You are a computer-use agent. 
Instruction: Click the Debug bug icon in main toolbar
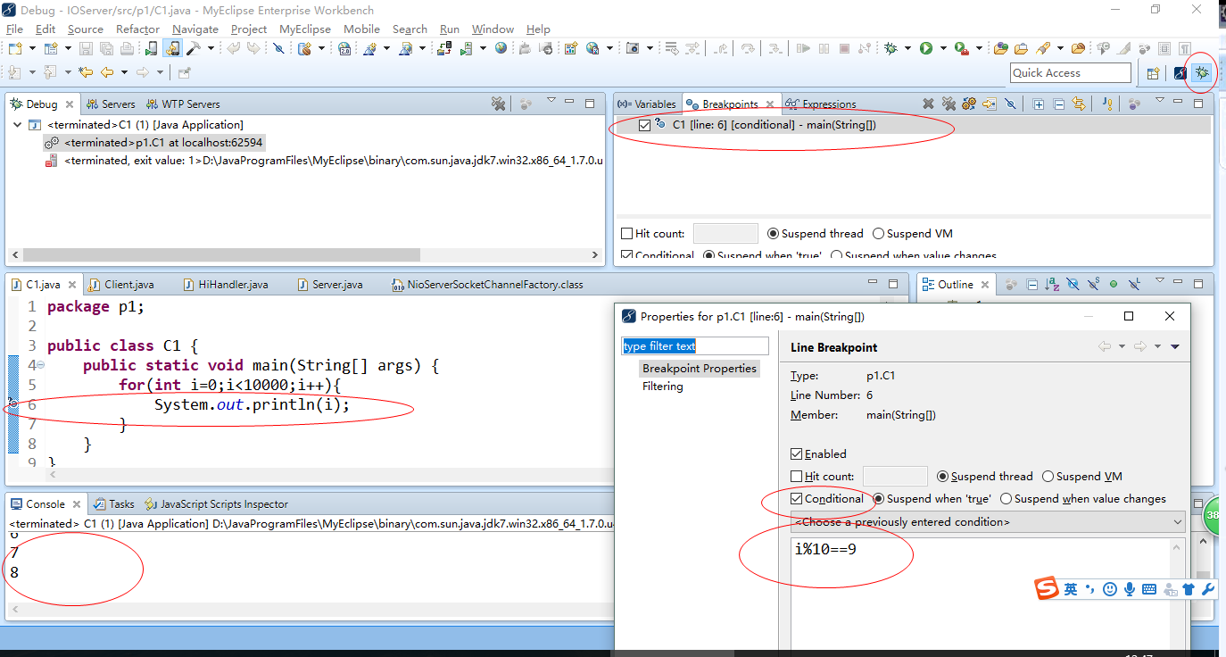pos(891,48)
